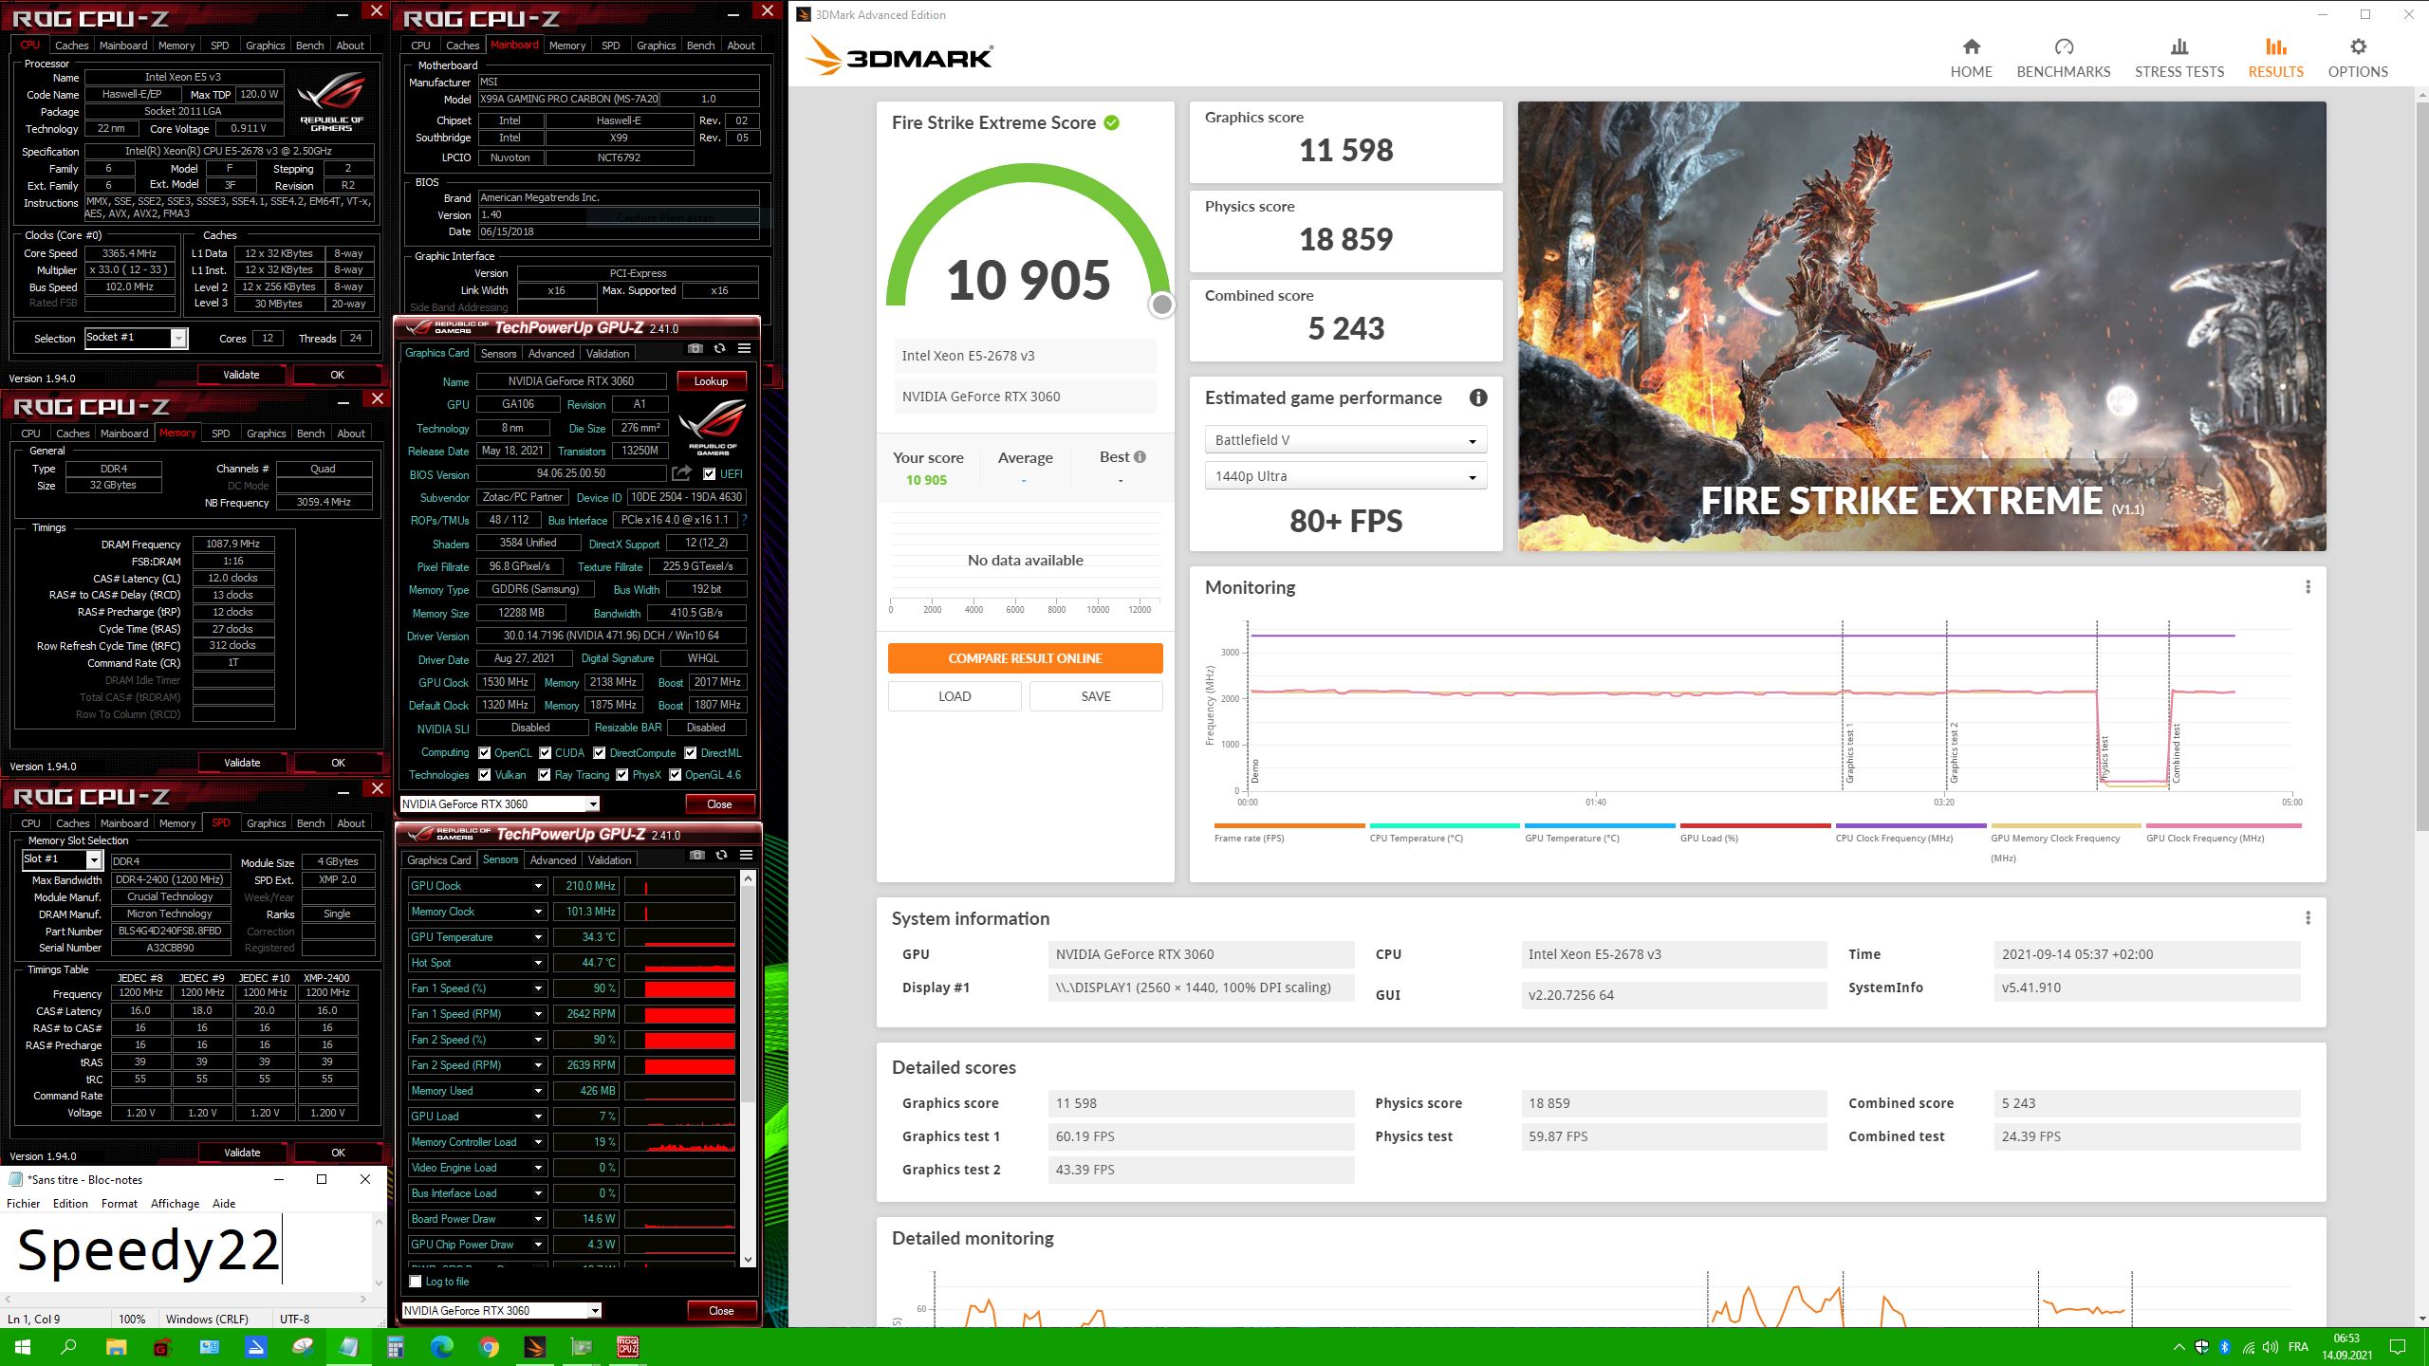The height and width of the screenshot is (1366, 2429).
Task: Open the volume control in system tray
Action: click(2271, 1347)
